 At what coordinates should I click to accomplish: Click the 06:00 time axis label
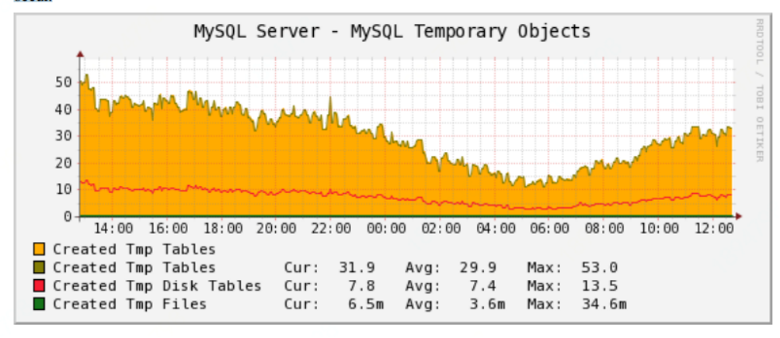(x=552, y=229)
